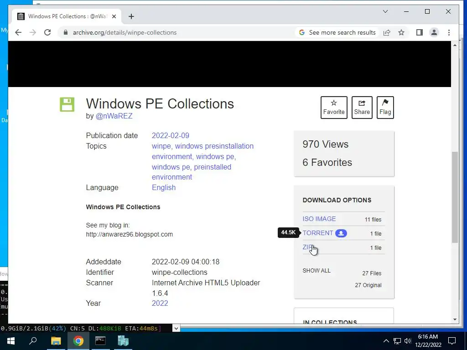Image resolution: width=467 pixels, height=350 pixels.
Task: Open the English language link
Action: (x=164, y=187)
